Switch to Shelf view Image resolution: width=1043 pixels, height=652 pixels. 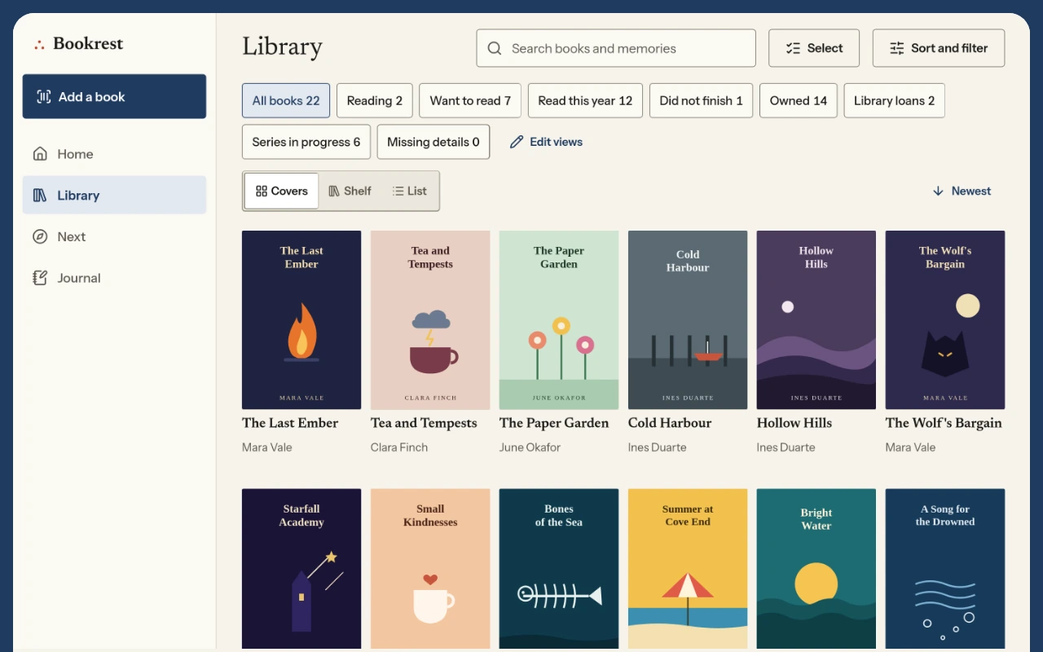[350, 191]
